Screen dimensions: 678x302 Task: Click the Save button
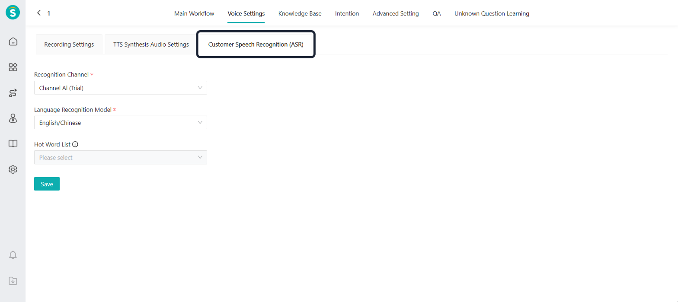(47, 184)
